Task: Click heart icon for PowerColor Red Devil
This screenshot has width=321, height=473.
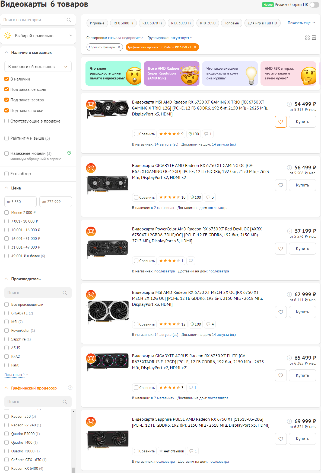Action: (281, 249)
